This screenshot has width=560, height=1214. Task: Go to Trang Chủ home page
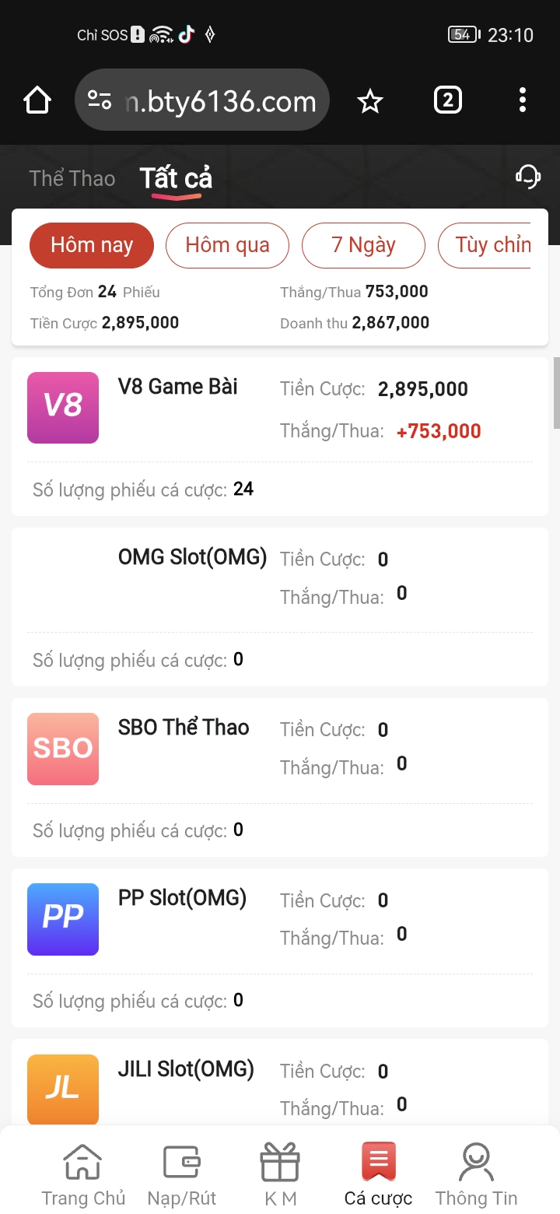(x=83, y=1175)
